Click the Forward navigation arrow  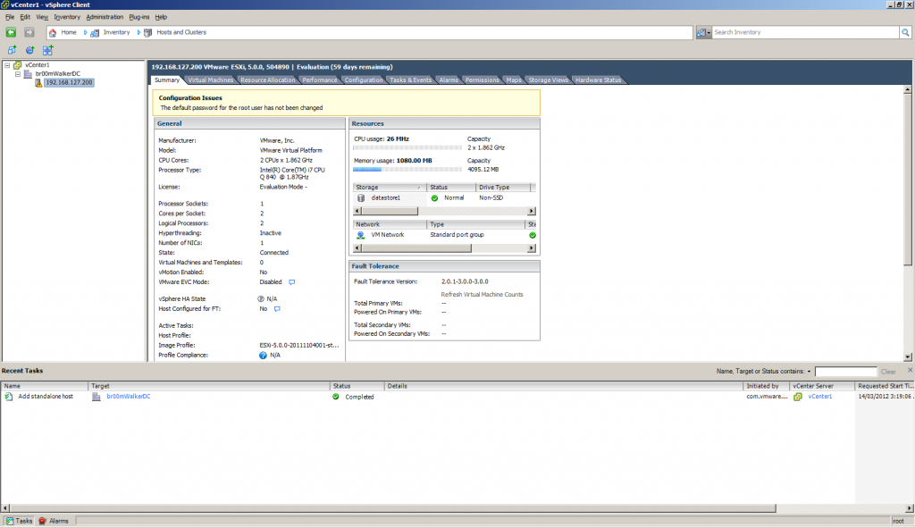click(x=29, y=32)
